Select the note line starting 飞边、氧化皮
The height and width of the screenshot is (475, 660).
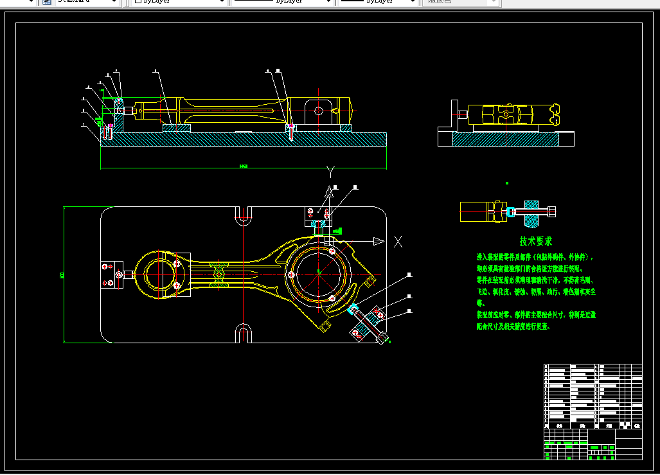pos(536,291)
